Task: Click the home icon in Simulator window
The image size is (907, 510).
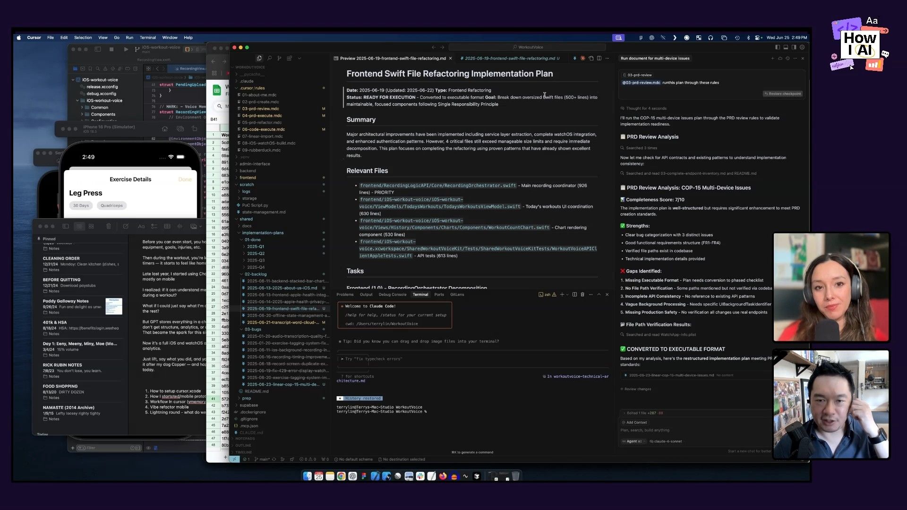Action: 164,128
